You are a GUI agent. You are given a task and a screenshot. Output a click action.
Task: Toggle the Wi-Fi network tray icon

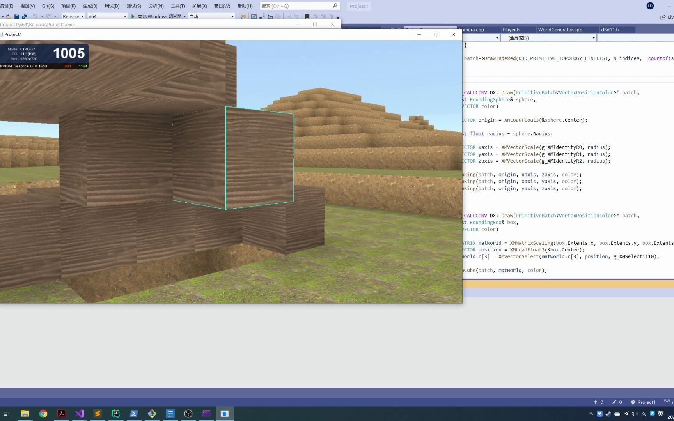[x=644, y=414]
